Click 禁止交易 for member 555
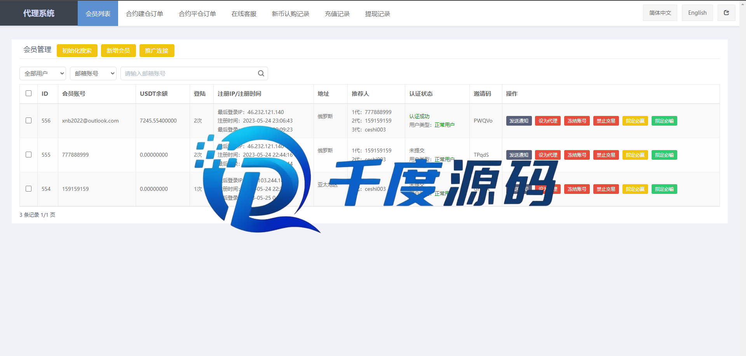 (606, 155)
